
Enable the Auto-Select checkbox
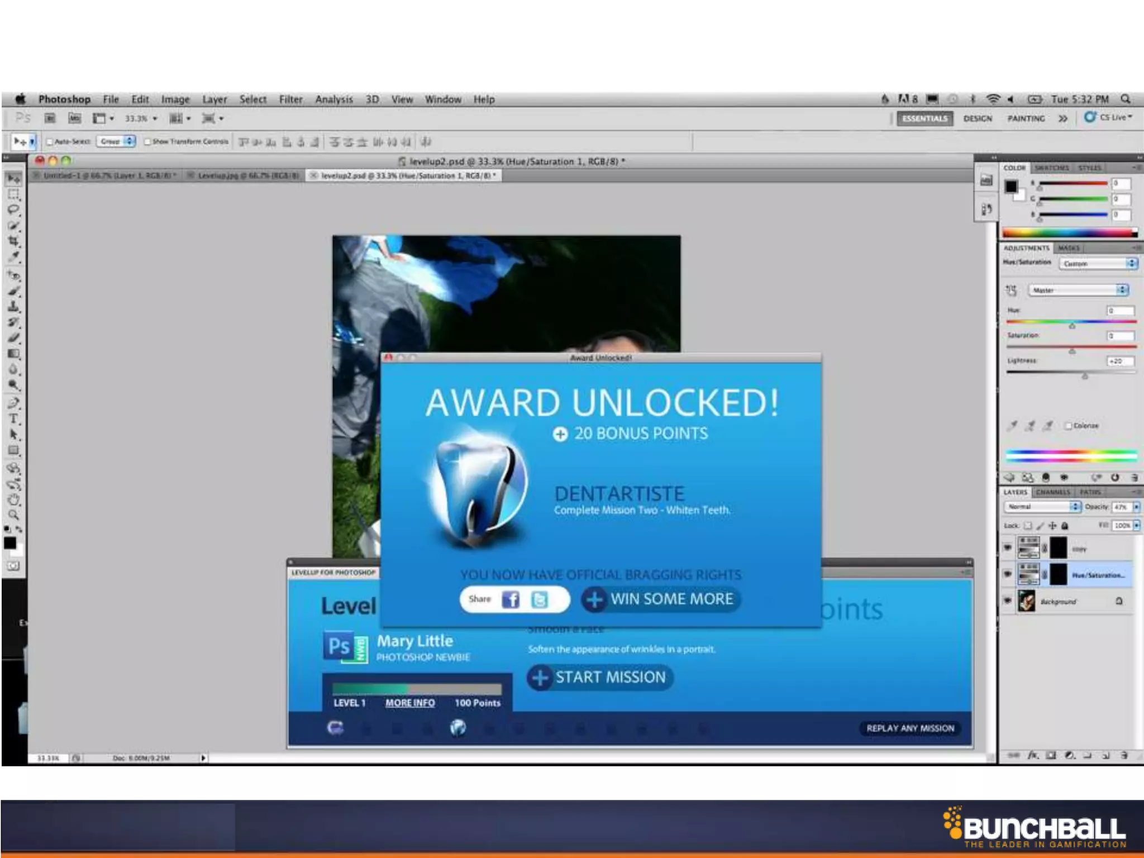point(50,142)
